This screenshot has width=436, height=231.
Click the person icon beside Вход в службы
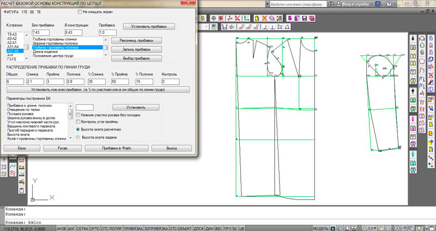coord(338,4)
